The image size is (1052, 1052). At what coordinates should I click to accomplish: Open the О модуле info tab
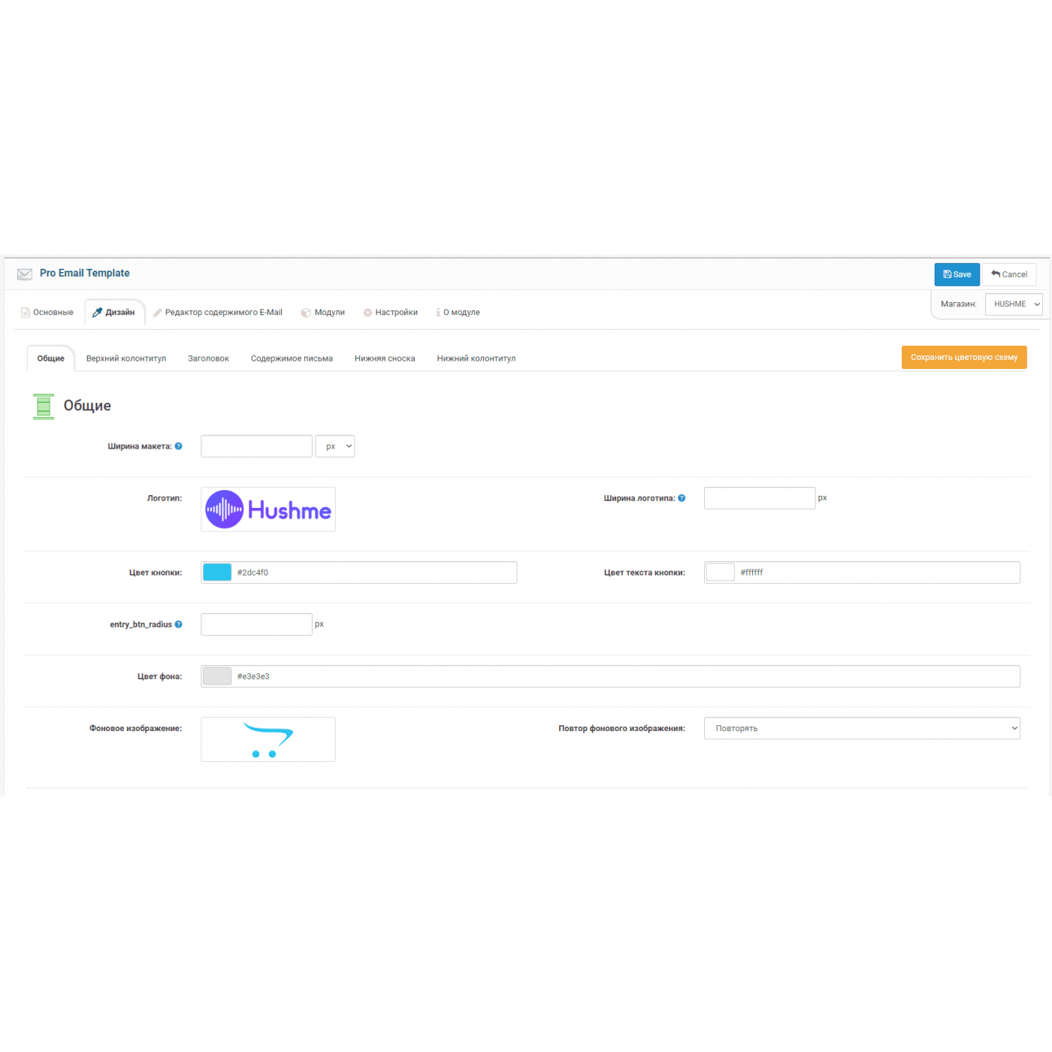[x=458, y=313]
